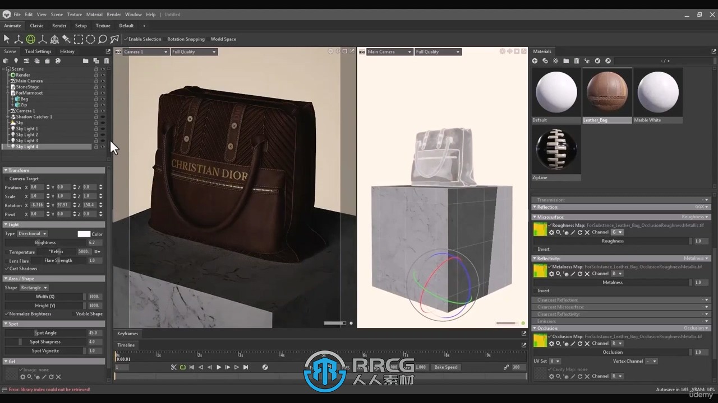Toggle visibility of the Bag object
718x403 pixels.
pyautogui.click(x=103, y=99)
